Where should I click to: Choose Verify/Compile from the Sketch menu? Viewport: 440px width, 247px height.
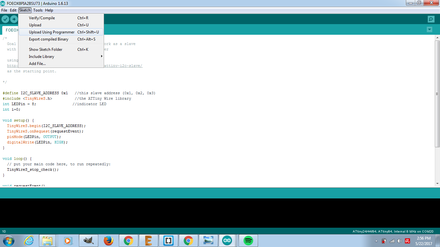click(x=61, y=18)
